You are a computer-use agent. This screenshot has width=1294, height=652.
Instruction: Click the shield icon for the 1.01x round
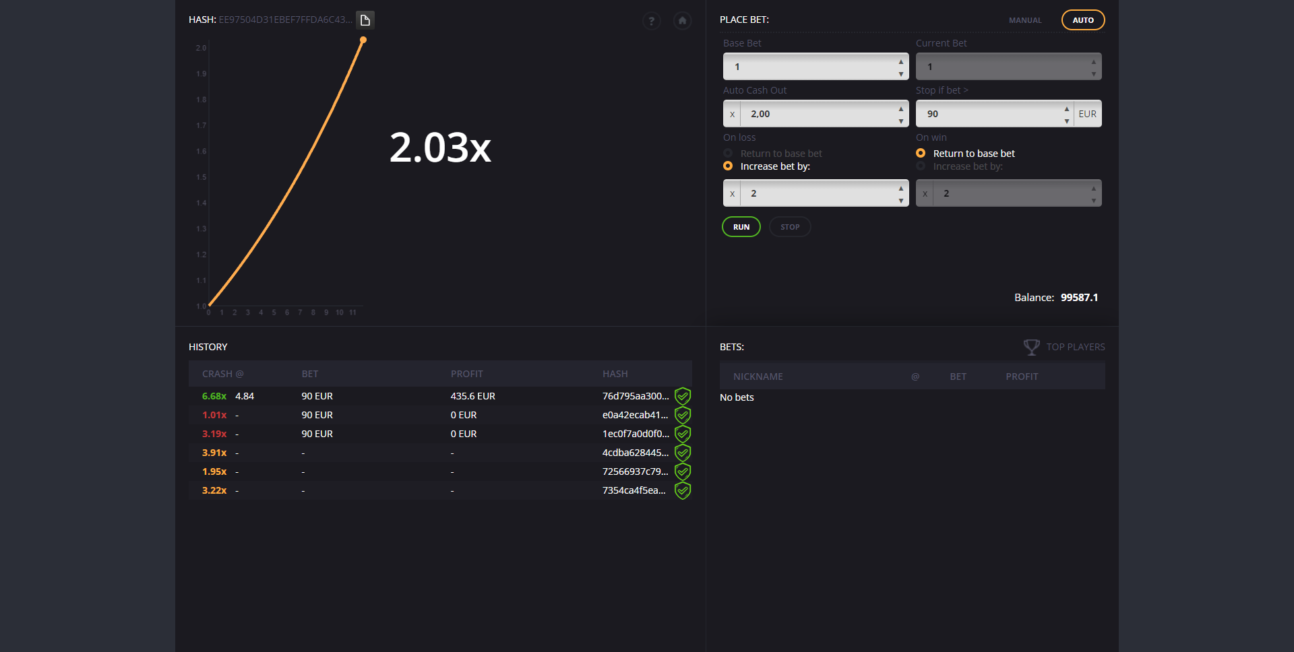click(683, 415)
